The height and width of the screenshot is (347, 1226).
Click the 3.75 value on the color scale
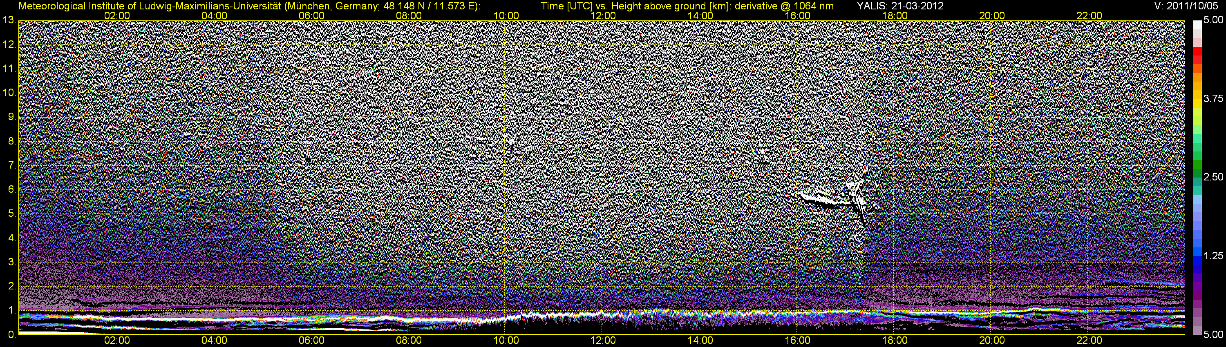(x=1214, y=99)
